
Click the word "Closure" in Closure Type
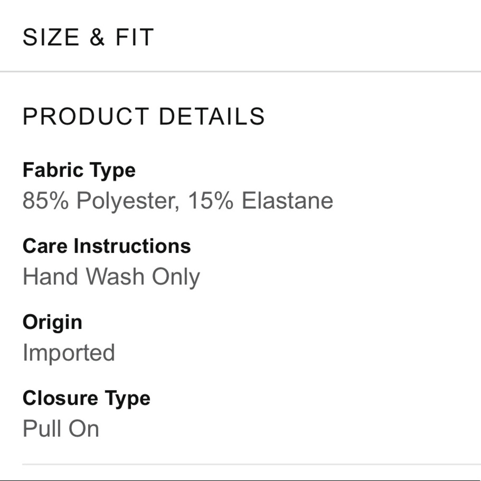(60, 398)
